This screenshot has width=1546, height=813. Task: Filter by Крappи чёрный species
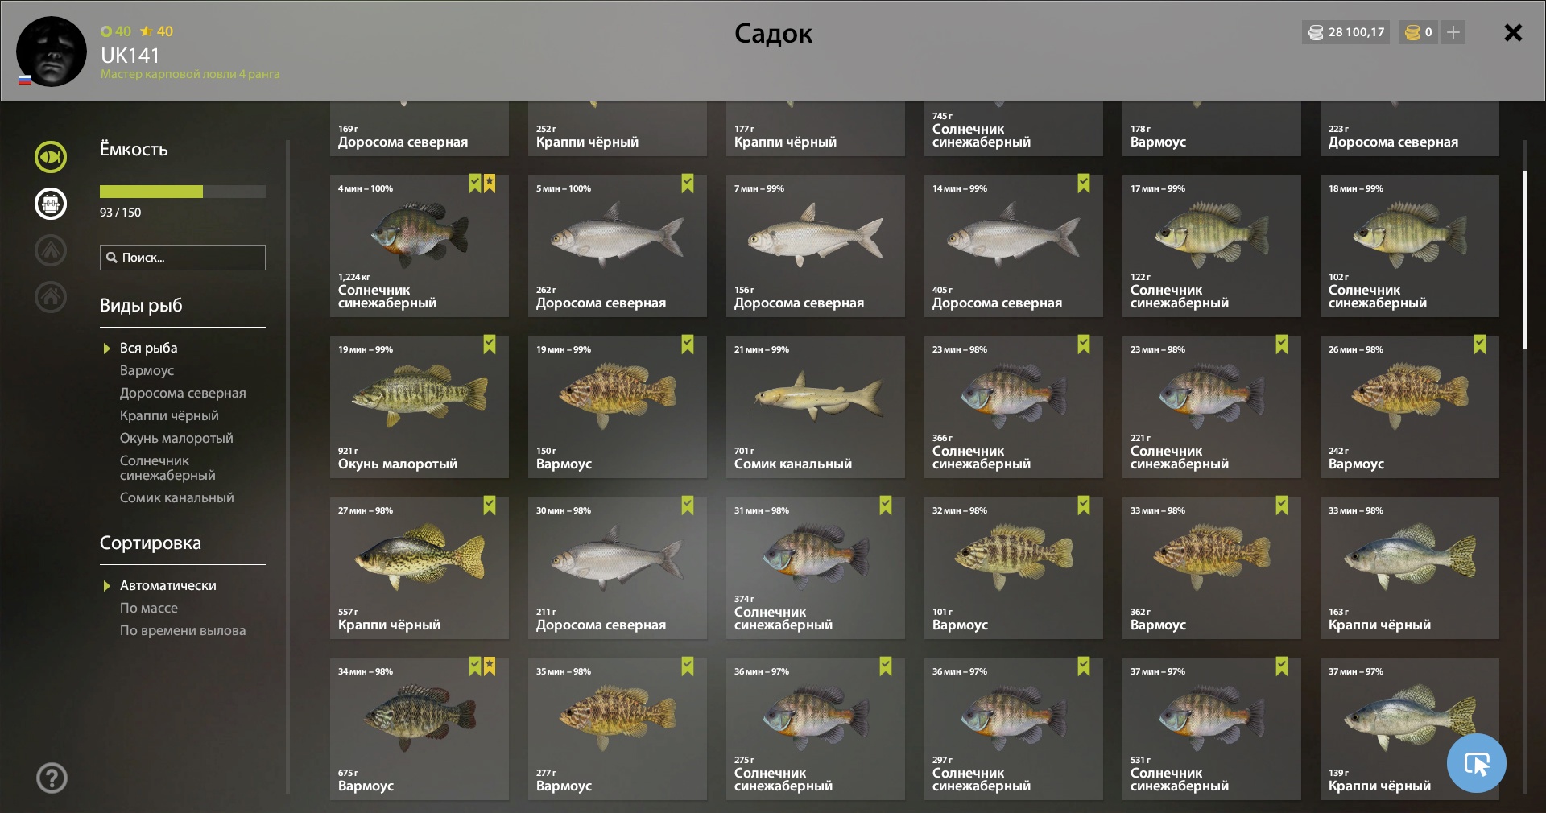pyautogui.click(x=169, y=415)
